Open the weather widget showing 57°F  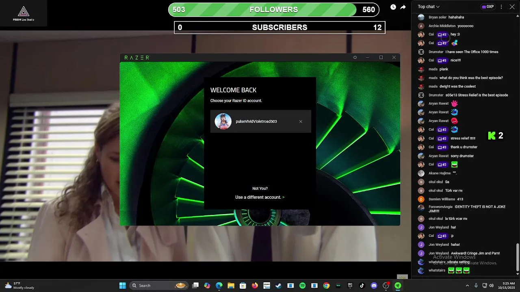(x=19, y=286)
